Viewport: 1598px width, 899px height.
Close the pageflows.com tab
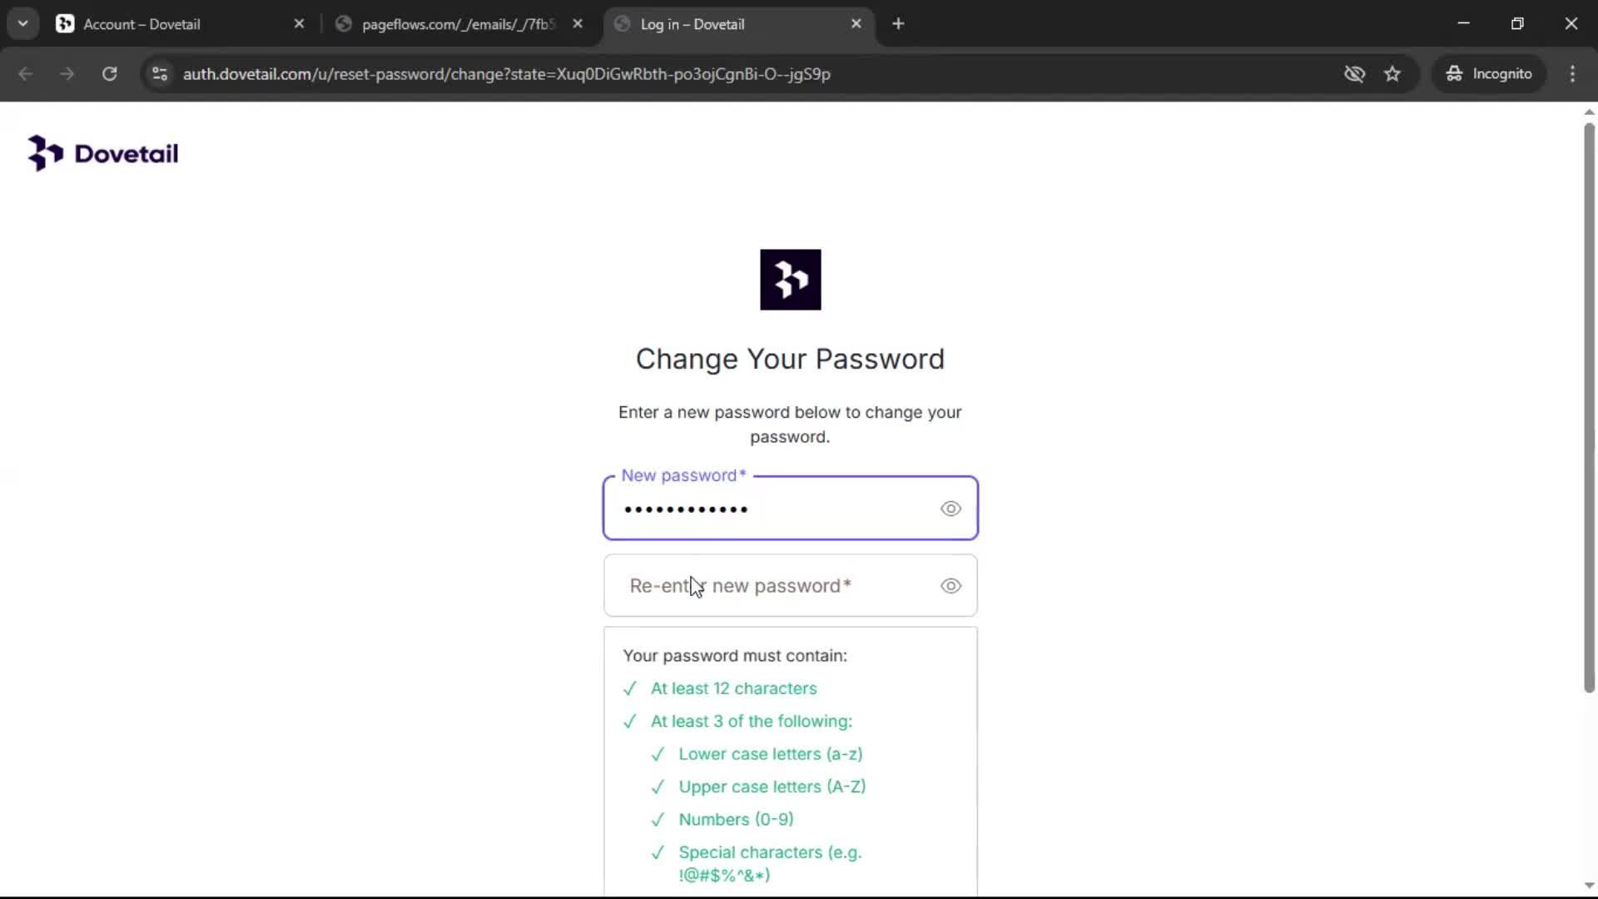tap(578, 24)
